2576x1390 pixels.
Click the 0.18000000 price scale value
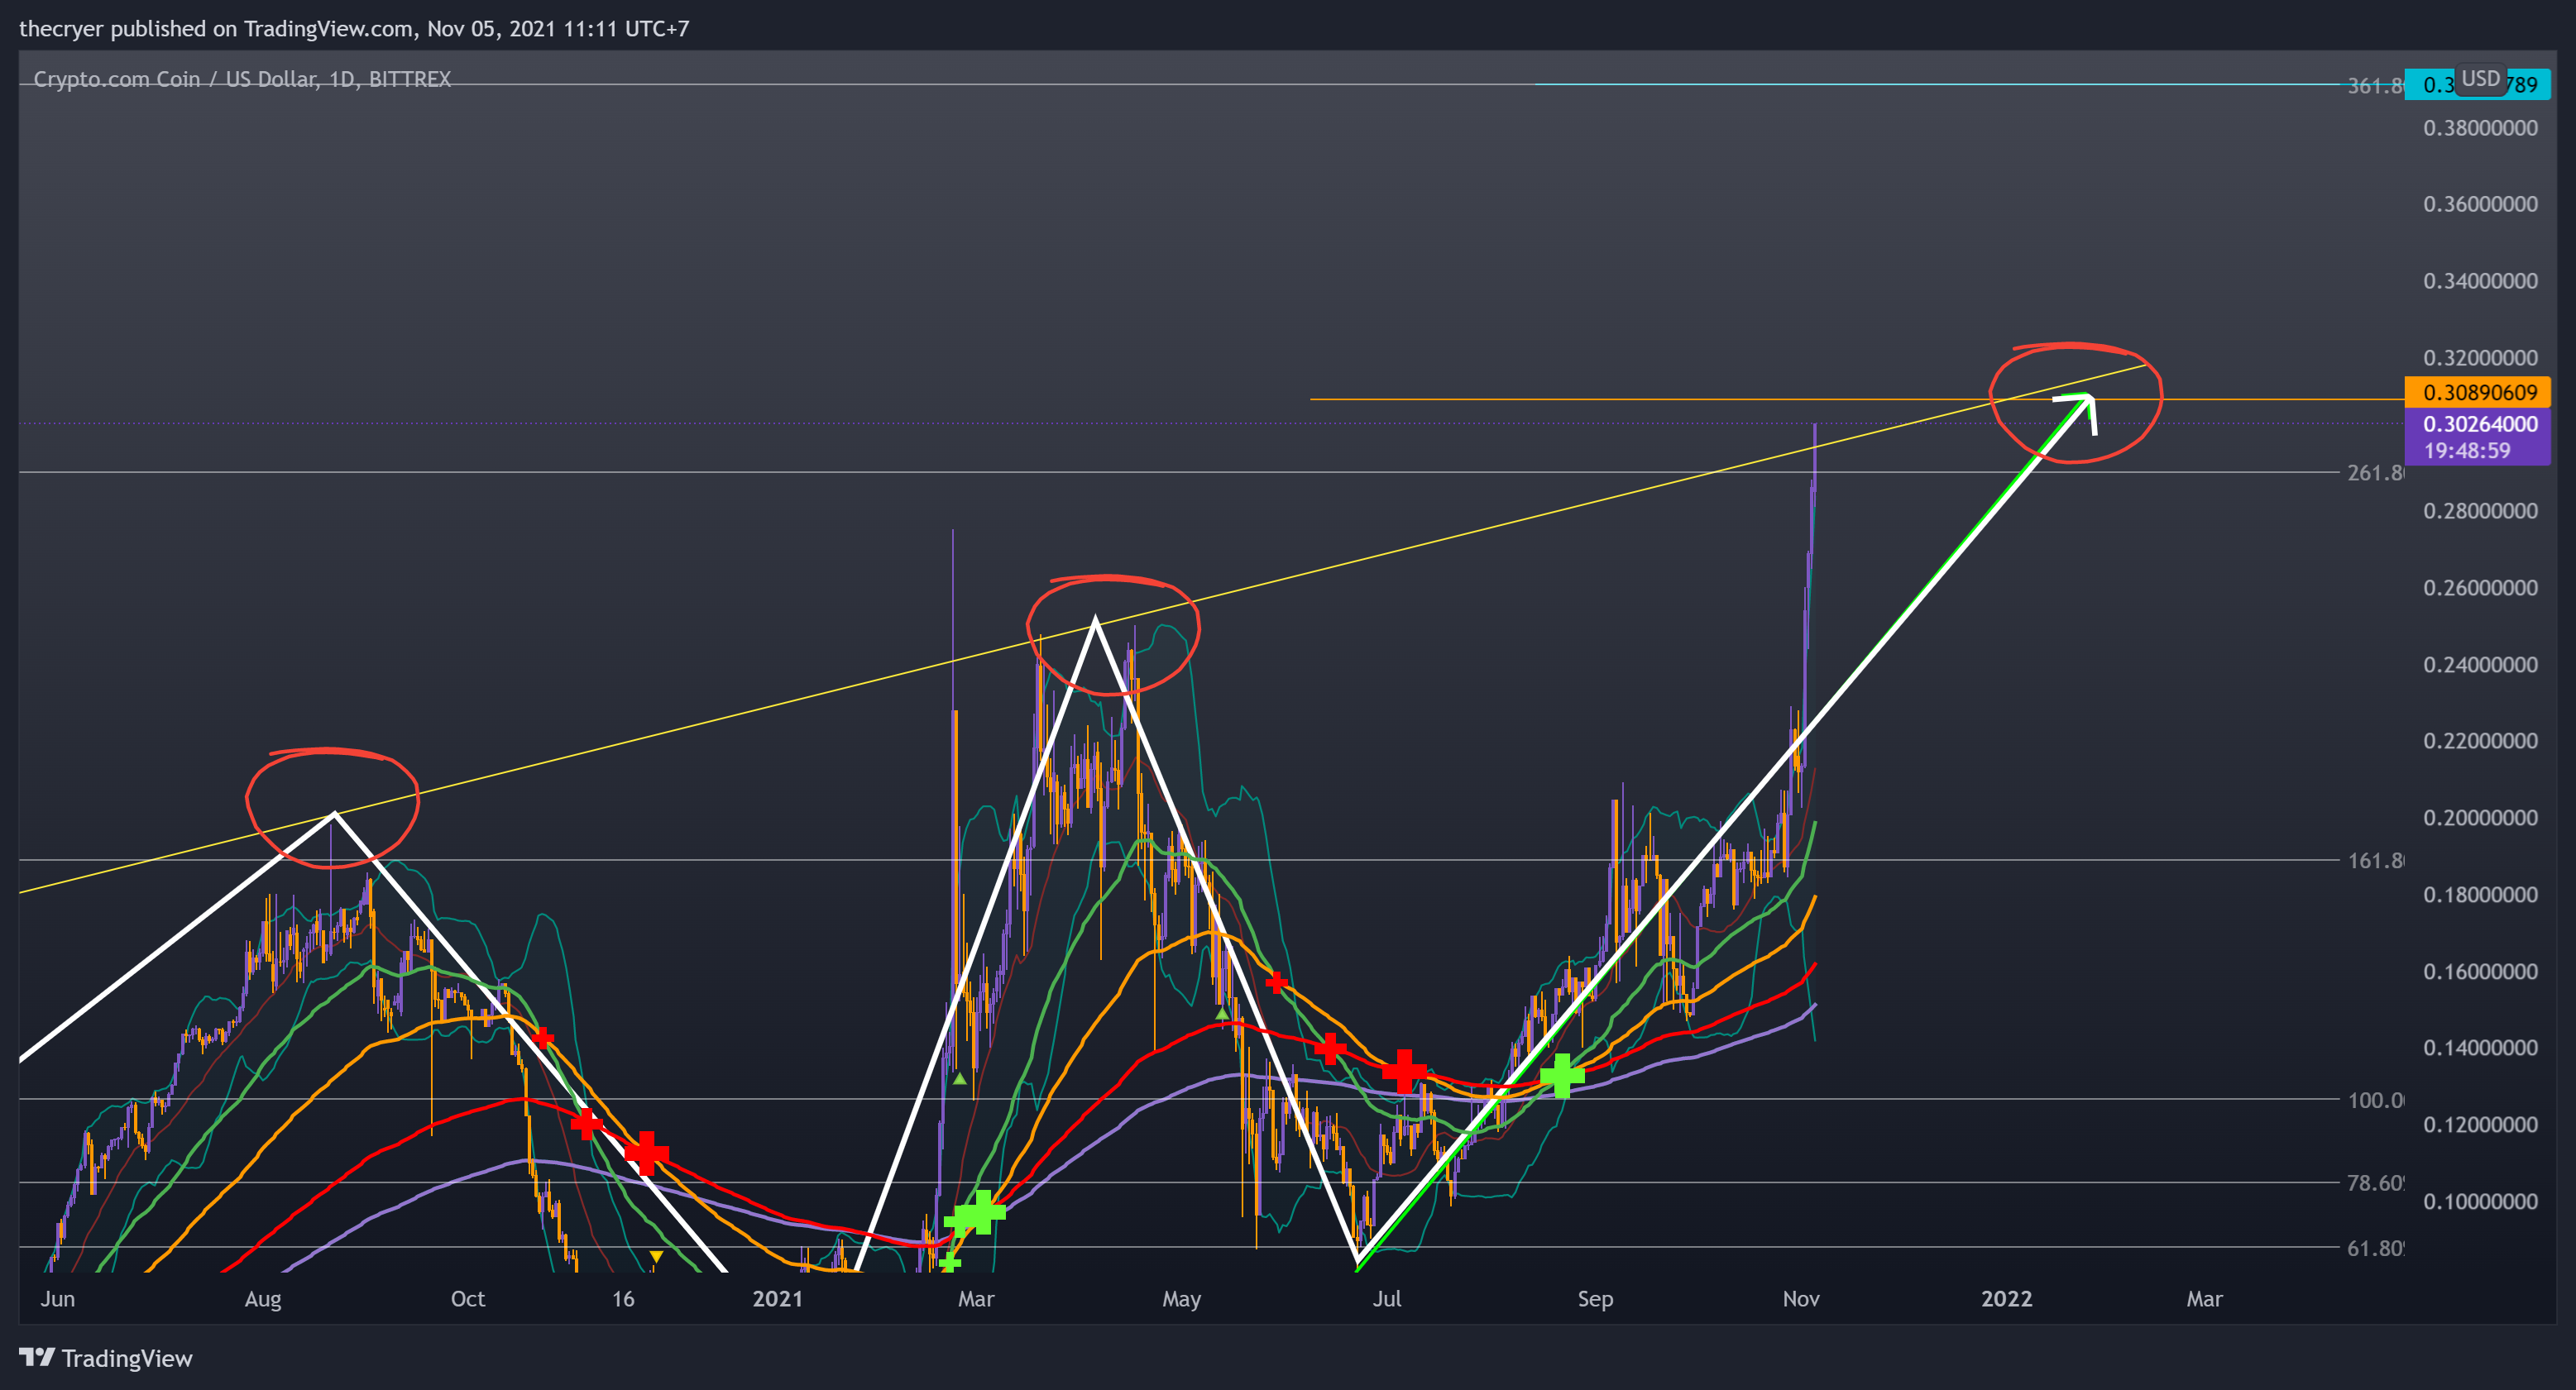[x=2480, y=895]
